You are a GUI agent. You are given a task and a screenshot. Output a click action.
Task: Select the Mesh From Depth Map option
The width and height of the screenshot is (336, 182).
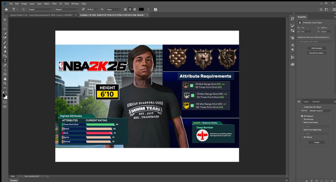click(x=302, y=130)
